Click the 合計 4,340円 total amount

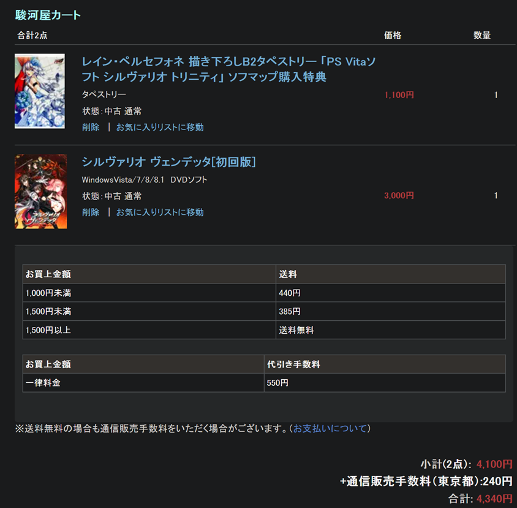(494, 499)
